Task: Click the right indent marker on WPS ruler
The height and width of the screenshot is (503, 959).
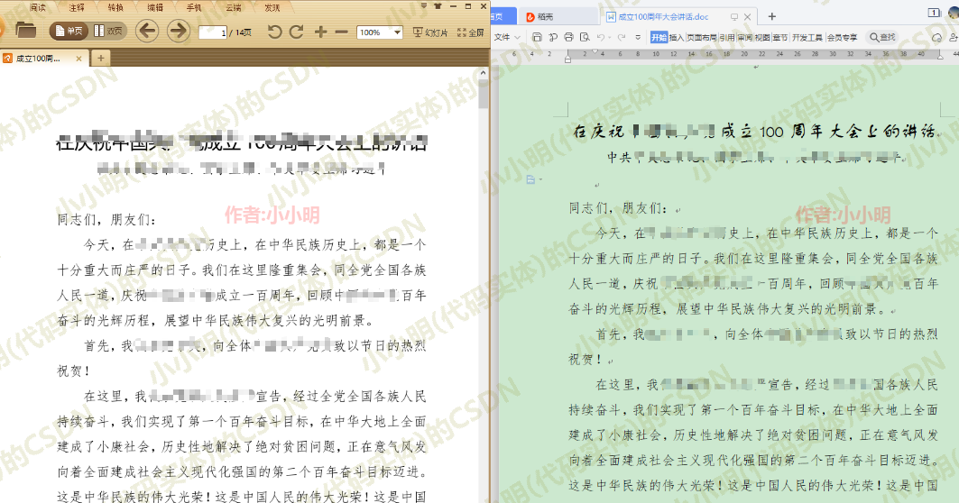Action: (x=940, y=55)
